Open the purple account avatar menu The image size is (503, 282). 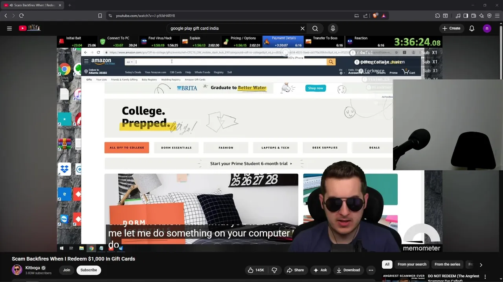pos(487,28)
